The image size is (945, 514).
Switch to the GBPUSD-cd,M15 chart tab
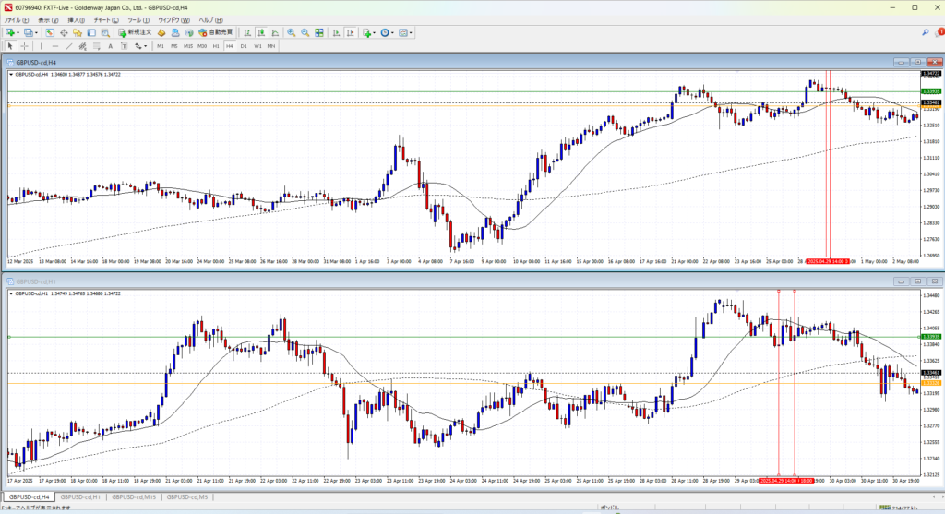click(x=132, y=497)
